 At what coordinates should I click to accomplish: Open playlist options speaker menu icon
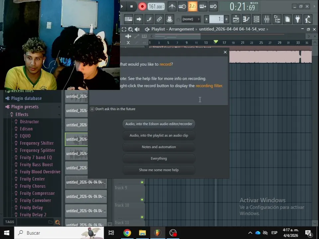pos(147,29)
